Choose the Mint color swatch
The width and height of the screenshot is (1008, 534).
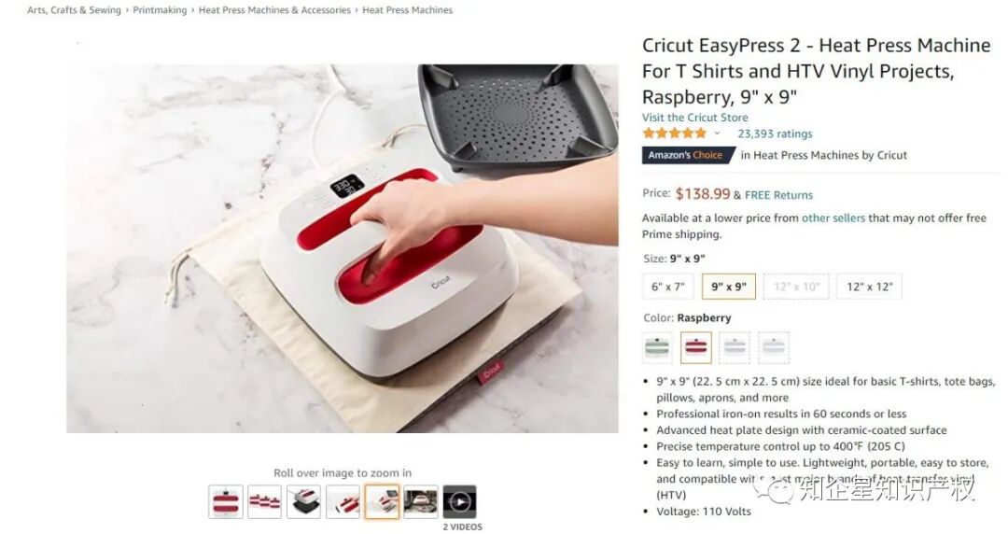pos(657,347)
